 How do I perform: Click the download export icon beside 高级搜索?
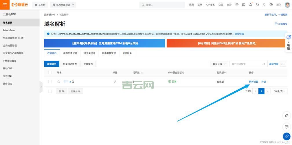[x=283, y=64]
